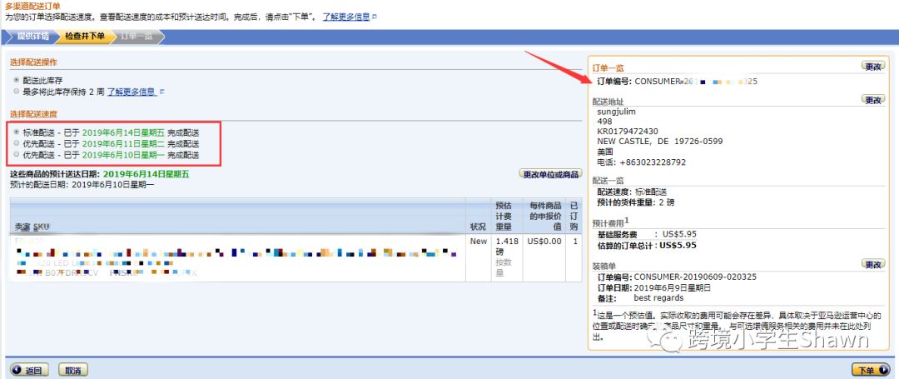Screen dimensions: 899x379
Task: Select 最多将此库存保持 2 周 option
Action: (x=17, y=92)
